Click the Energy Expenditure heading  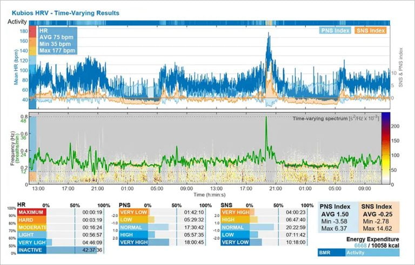[x=373, y=239]
